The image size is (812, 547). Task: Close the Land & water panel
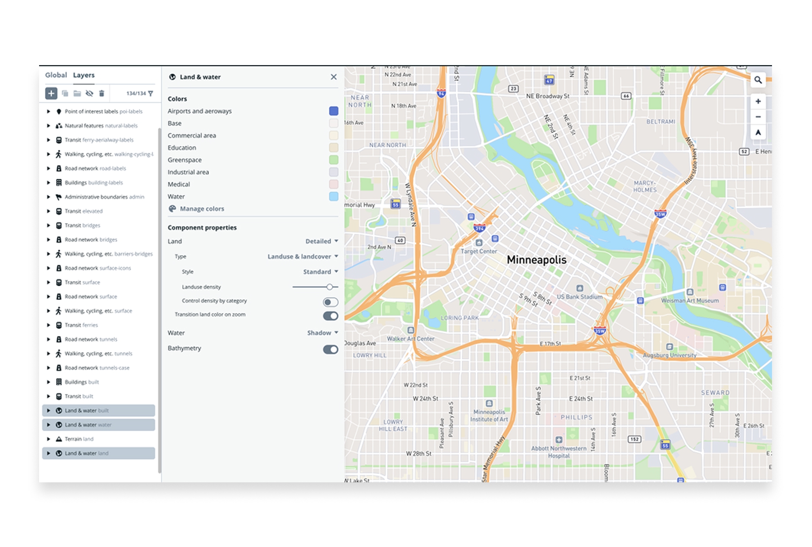coord(333,77)
